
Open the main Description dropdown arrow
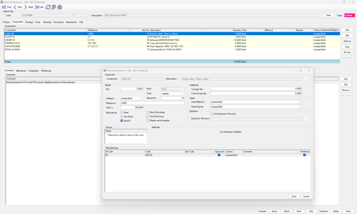click(320, 15)
